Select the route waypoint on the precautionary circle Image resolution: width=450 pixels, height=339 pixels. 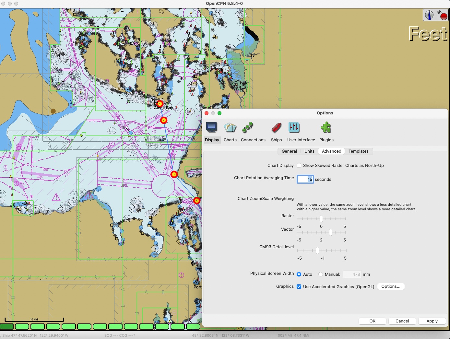tap(174, 174)
